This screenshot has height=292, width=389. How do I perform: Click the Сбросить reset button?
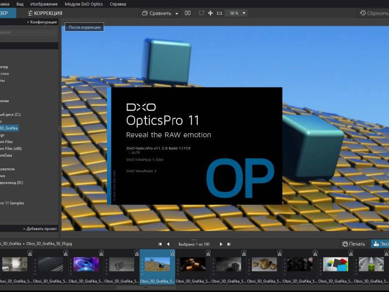click(x=373, y=13)
